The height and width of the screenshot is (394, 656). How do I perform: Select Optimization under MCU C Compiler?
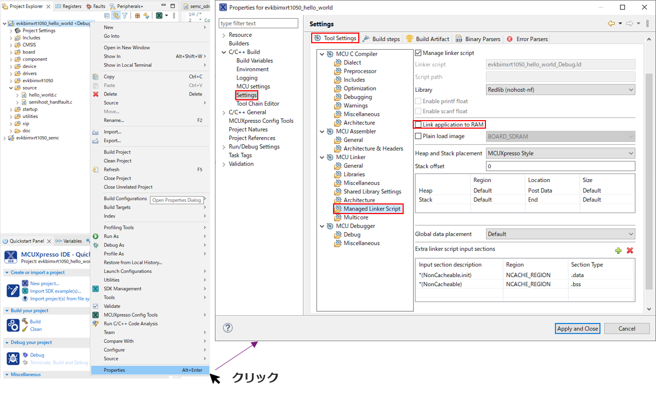coord(360,88)
